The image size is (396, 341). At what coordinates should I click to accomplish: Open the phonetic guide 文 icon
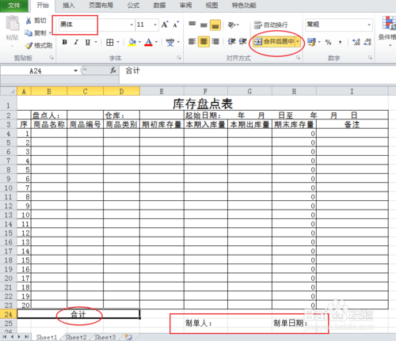click(170, 42)
